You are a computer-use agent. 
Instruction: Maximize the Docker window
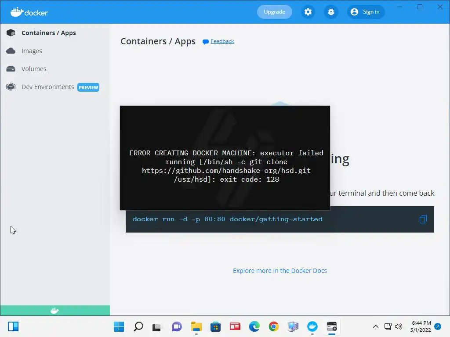[x=420, y=7]
